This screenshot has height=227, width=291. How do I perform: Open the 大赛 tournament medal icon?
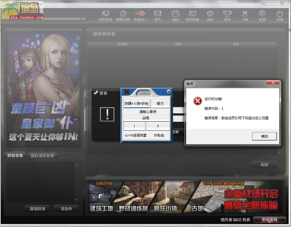[x=245, y=16]
